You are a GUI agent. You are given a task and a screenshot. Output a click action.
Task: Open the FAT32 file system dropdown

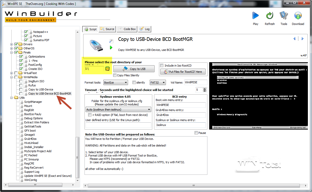tap(157, 83)
